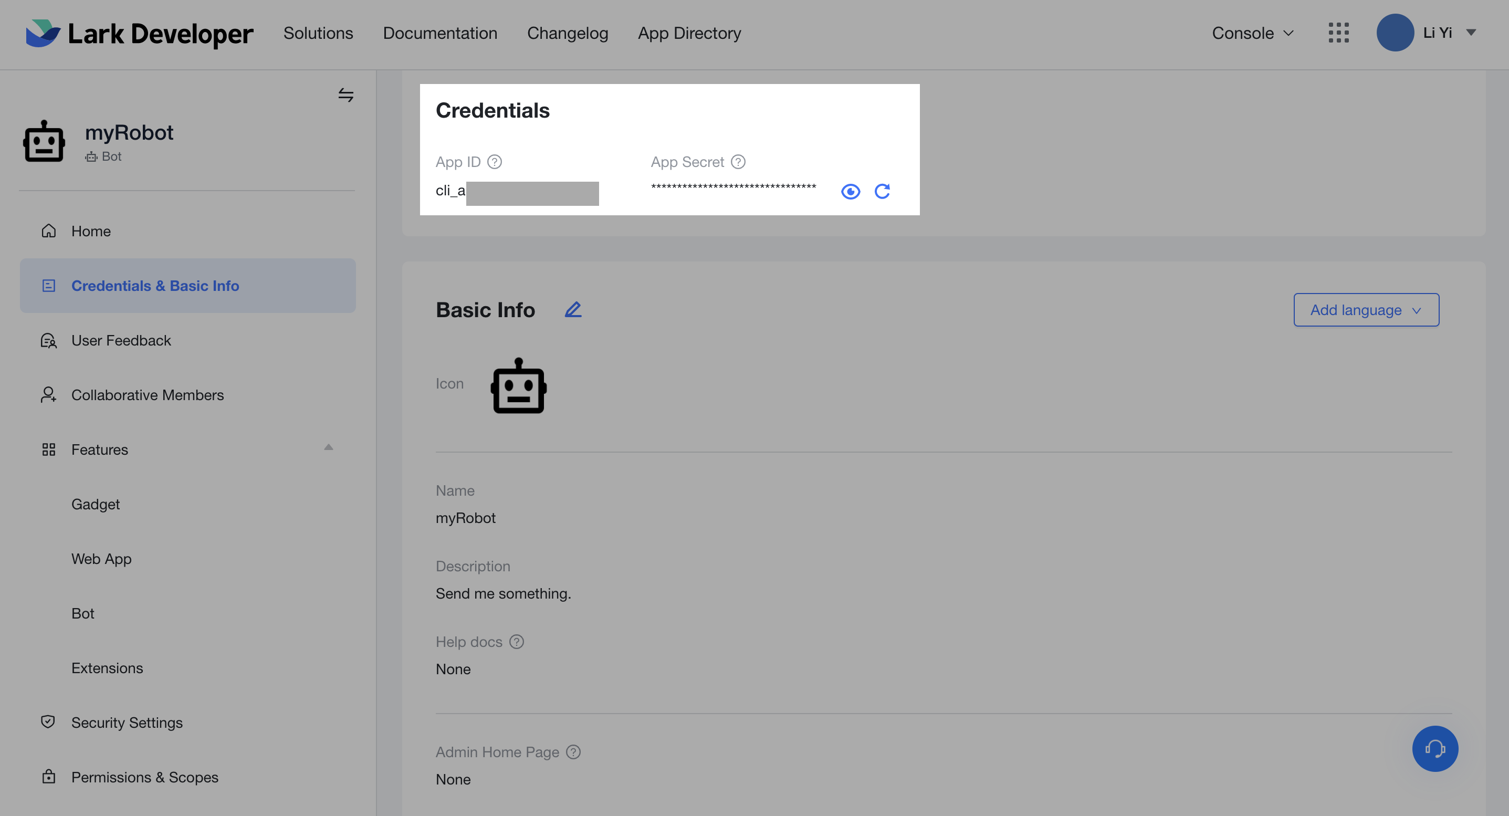Switch to the Documentation menu item
The width and height of the screenshot is (1509, 816).
click(x=440, y=34)
